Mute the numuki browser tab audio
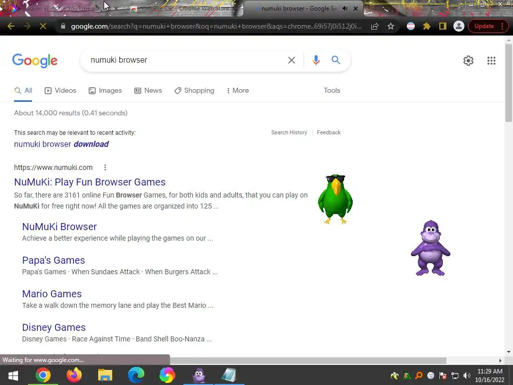Image resolution: width=513 pixels, height=385 pixels. pos(345,9)
